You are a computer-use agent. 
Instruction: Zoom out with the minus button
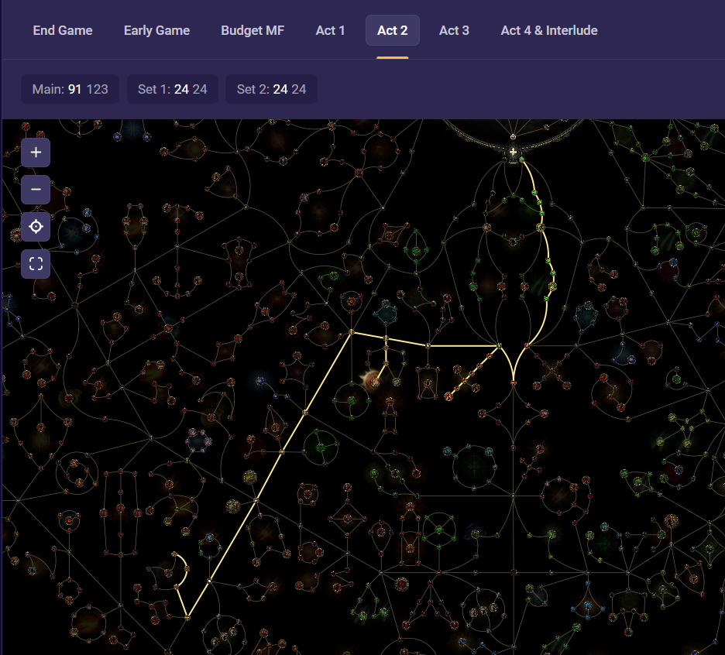pyautogui.click(x=36, y=190)
